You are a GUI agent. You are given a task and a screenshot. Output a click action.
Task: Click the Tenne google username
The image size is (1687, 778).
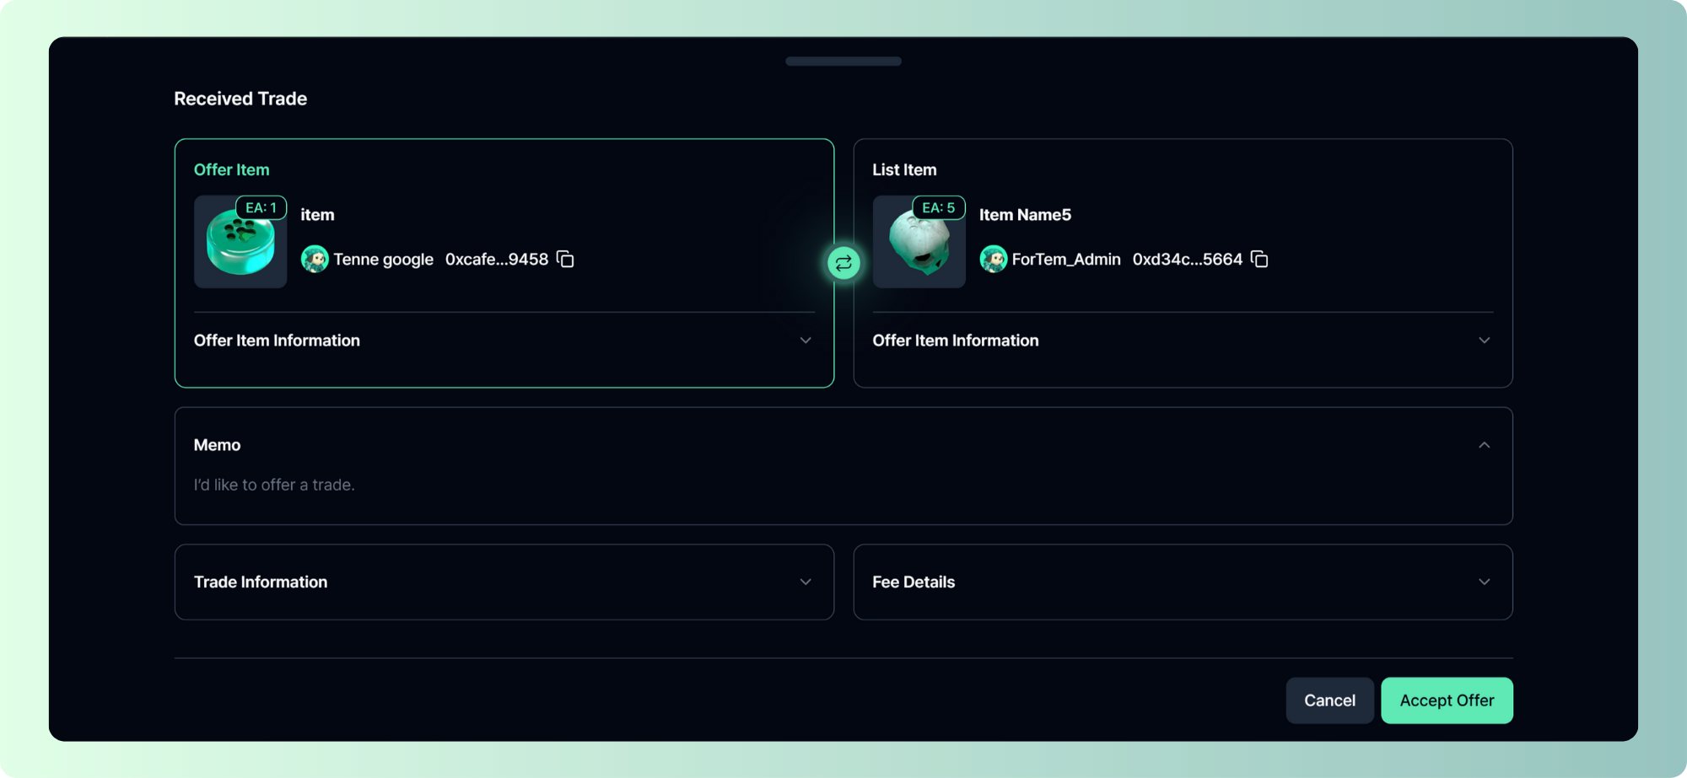(x=383, y=260)
